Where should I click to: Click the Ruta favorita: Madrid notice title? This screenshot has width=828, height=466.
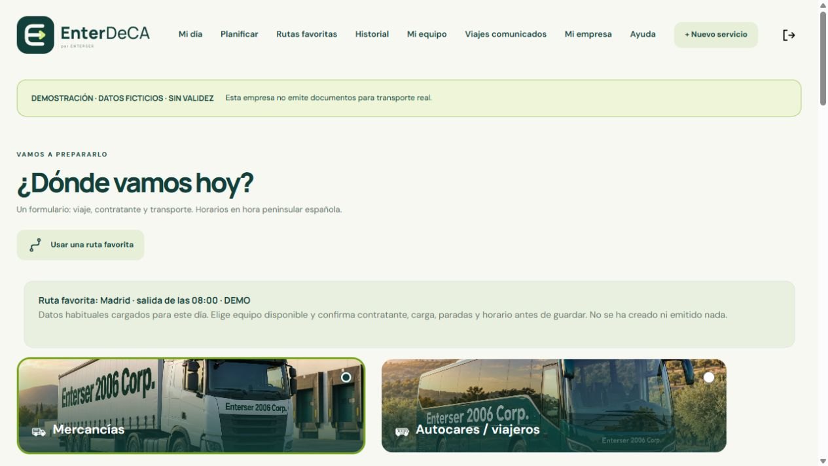(x=144, y=300)
